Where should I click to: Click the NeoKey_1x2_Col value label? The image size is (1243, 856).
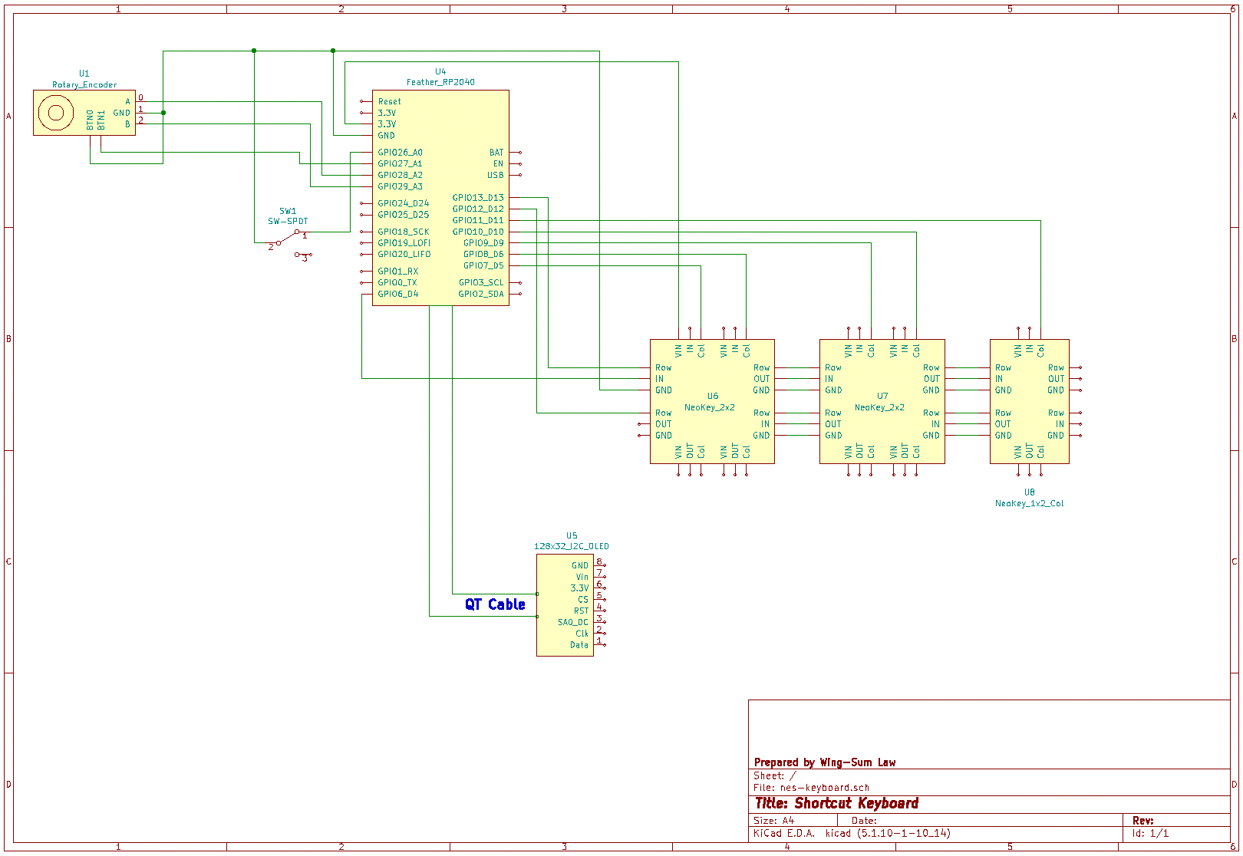(x=1029, y=504)
